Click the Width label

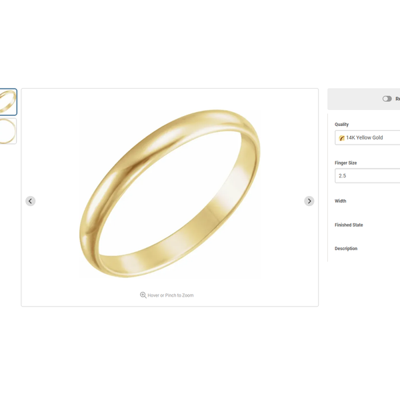click(x=340, y=201)
